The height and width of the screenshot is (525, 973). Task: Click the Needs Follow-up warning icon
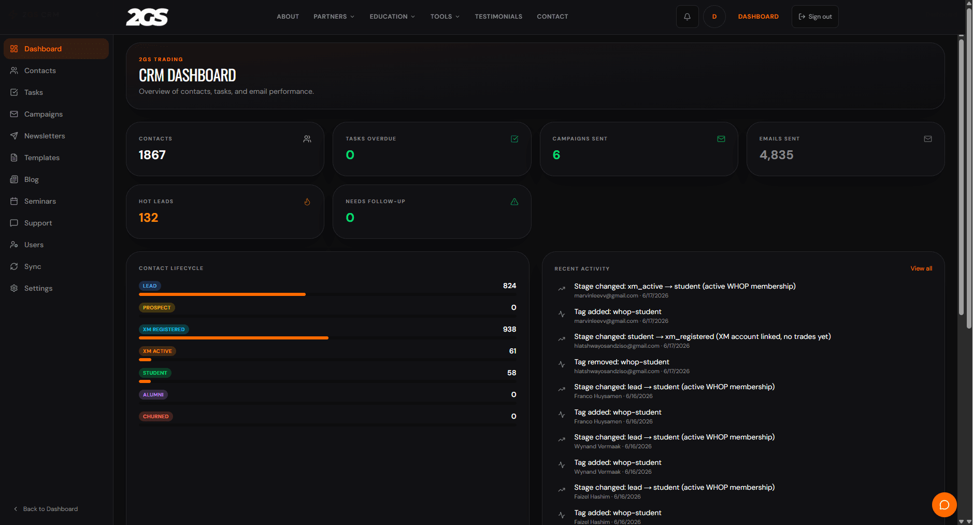coord(514,202)
